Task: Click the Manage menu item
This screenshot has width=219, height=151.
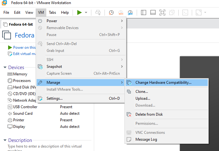Action: (x=81, y=83)
